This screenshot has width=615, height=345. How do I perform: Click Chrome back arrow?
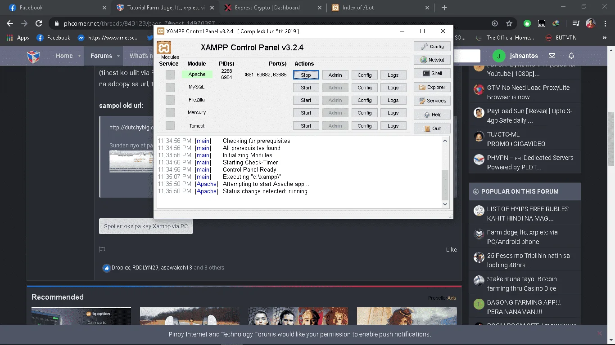tap(10, 23)
